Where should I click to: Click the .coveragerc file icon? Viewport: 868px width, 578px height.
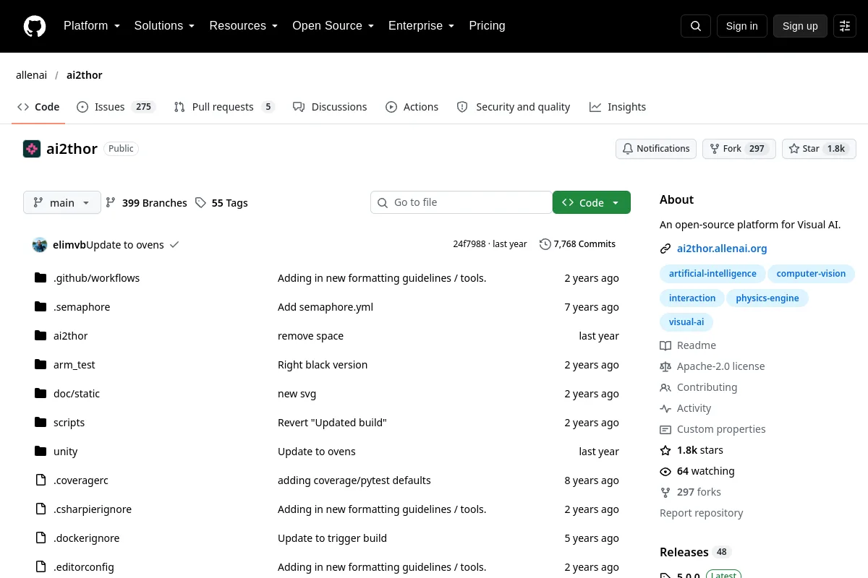point(41,480)
